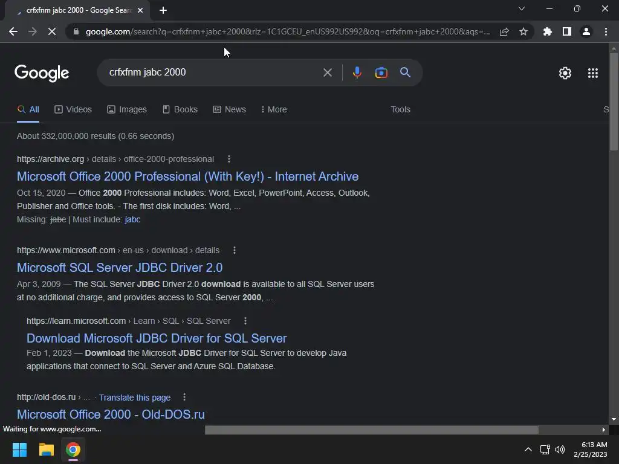Start voice search with microphone icon
This screenshot has width=619, height=464.
[x=357, y=72]
